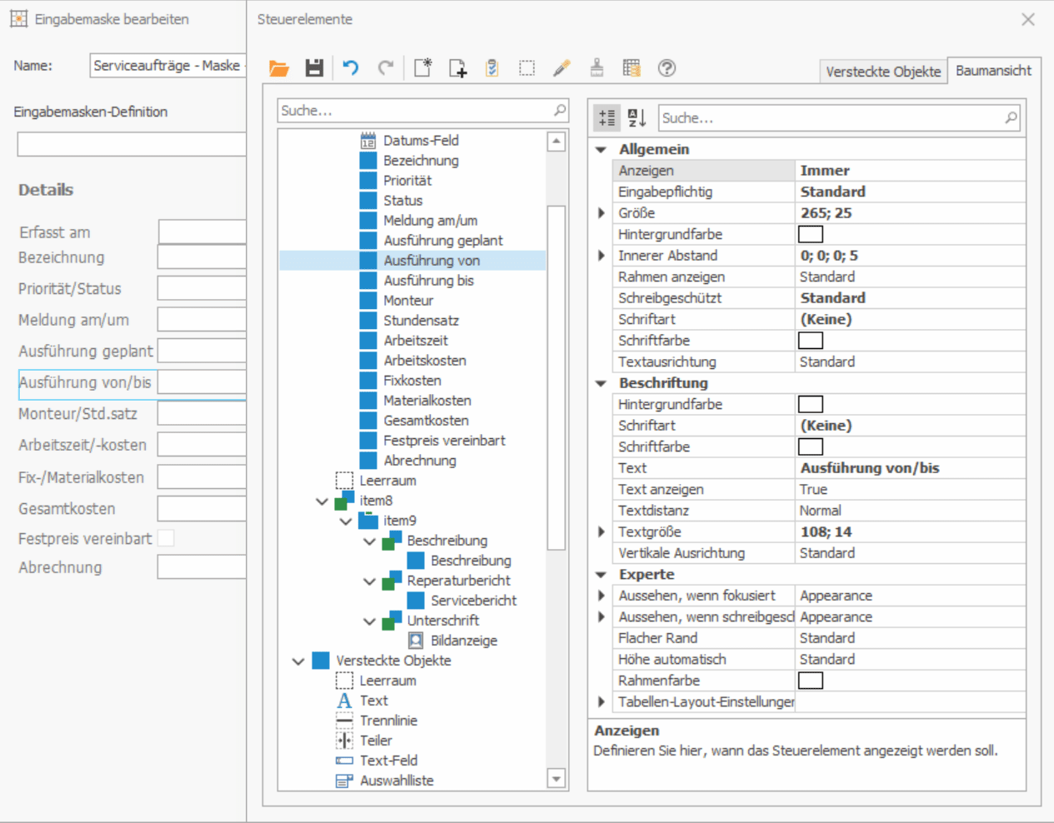Click the paint brush toolbar icon
Viewport: 1054px width, 823px height.
click(597, 68)
